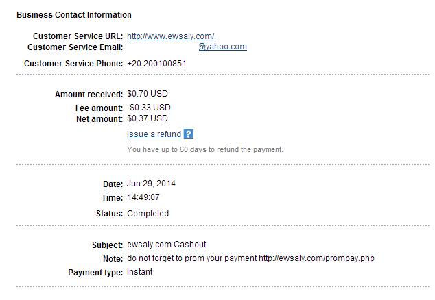Click the yahoo.com customer service email link
435x300 pixels.
[222, 47]
